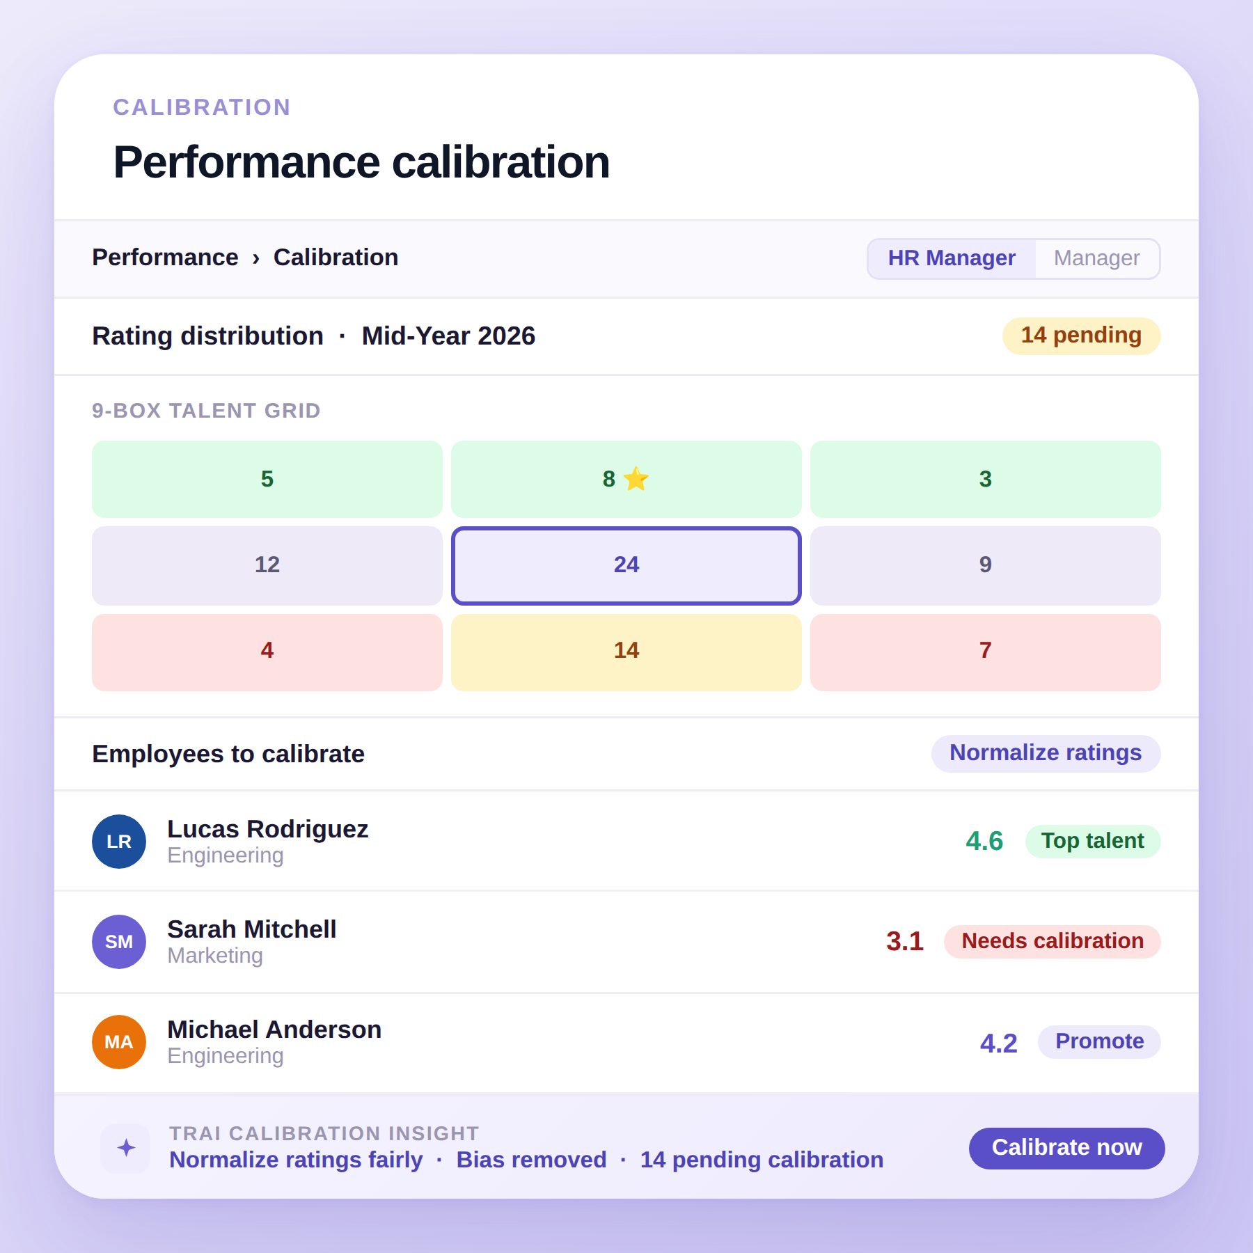Viewport: 1253px width, 1253px height.
Task: Switch to the Manager view toggle
Action: (1097, 258)
